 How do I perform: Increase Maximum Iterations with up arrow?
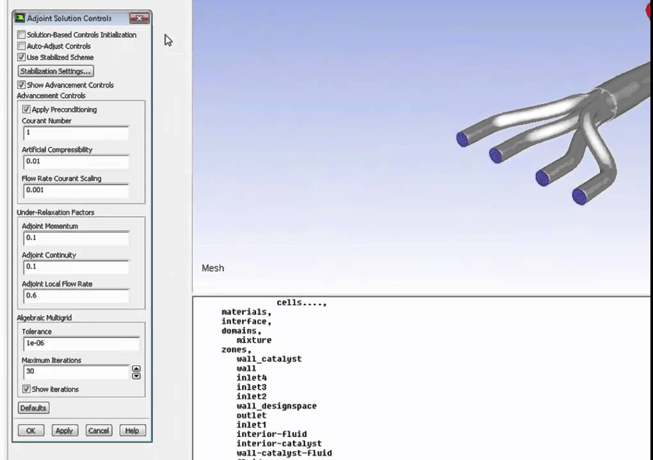point(136,369)
